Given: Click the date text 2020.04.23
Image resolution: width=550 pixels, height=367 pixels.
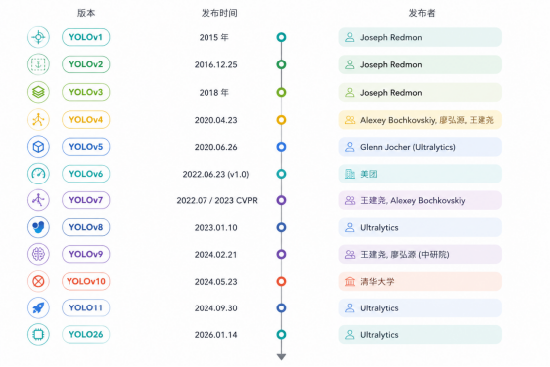Looking at the screenshot, I should [216, 120].
